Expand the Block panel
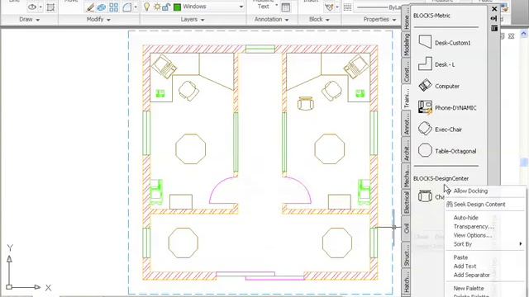 pyautogui.click(x=319, y=20)
